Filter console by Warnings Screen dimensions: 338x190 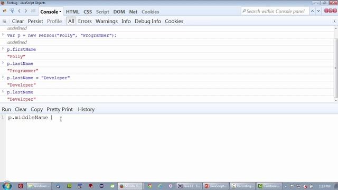click(x=107, y=21)
